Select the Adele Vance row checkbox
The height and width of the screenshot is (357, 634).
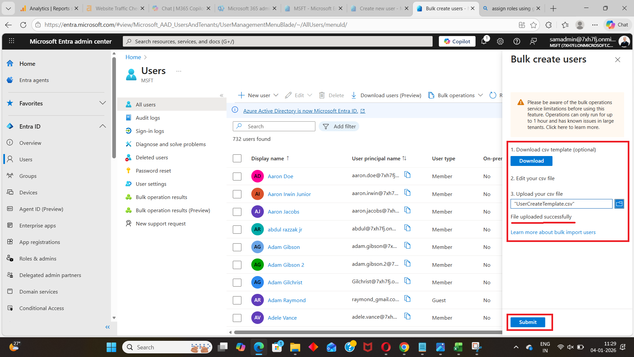coord(237,318)
